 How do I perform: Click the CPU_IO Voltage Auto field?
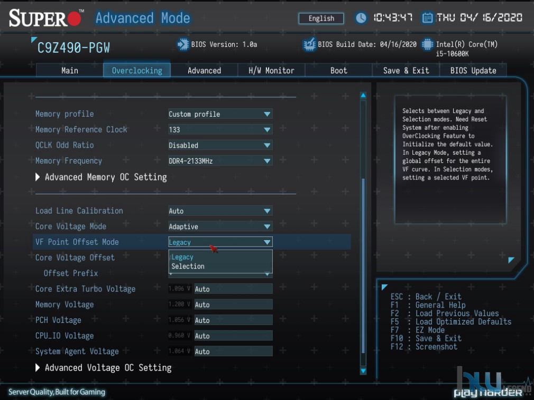[233, 336]
